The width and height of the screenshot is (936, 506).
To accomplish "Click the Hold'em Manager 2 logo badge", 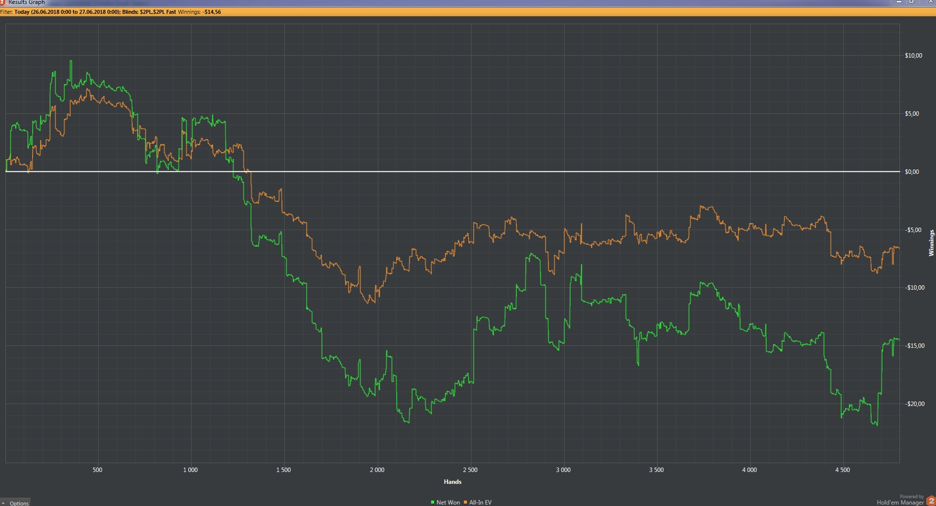I will (931, 501).
